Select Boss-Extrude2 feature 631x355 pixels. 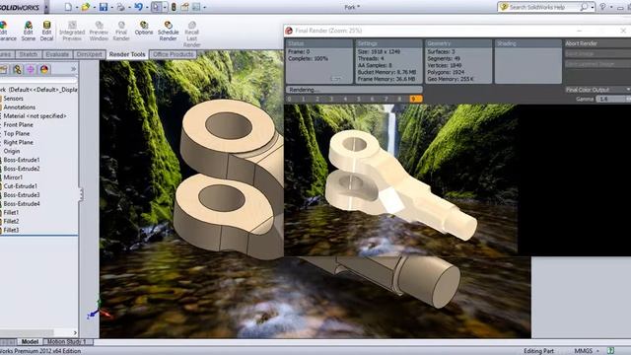coord(22,169)
